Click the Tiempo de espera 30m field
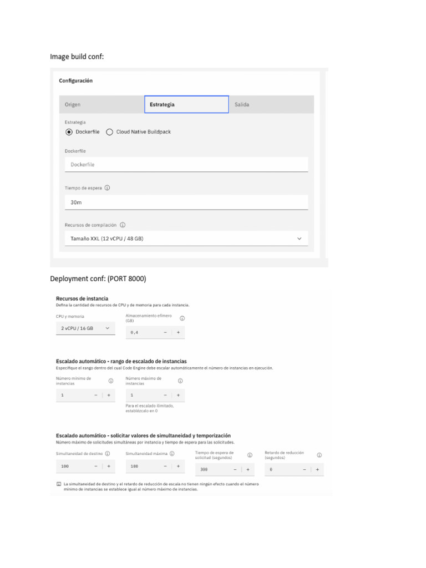The width and height of the screenshot is (426, 568). pyautogui.click(x=186, y=202)
